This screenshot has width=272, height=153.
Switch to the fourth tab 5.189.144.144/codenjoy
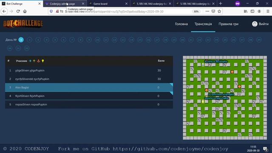coord(152,4)
